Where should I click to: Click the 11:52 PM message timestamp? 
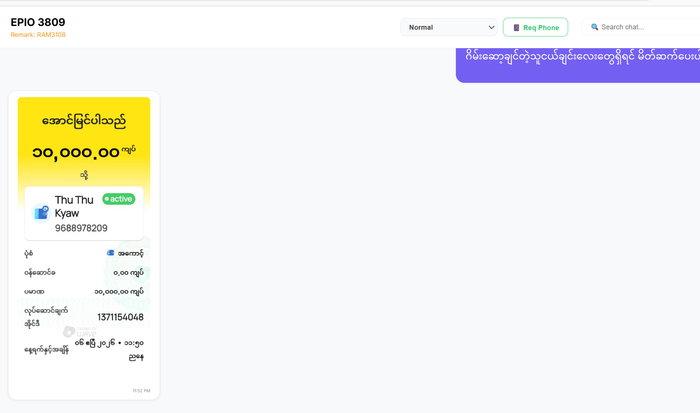pyautogui.click(x=141, y=391)
